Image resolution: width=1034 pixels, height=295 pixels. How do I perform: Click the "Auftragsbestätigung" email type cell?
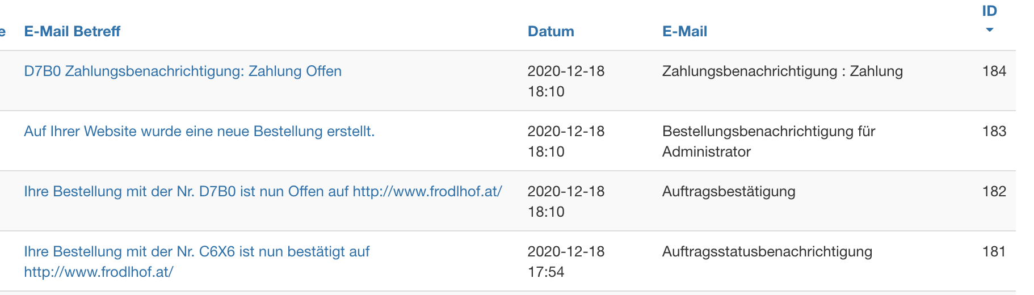(729, 192)
